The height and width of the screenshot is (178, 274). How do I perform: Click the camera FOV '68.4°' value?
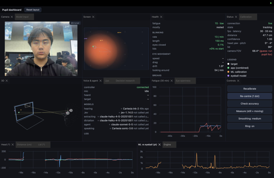tap(255, 51)
